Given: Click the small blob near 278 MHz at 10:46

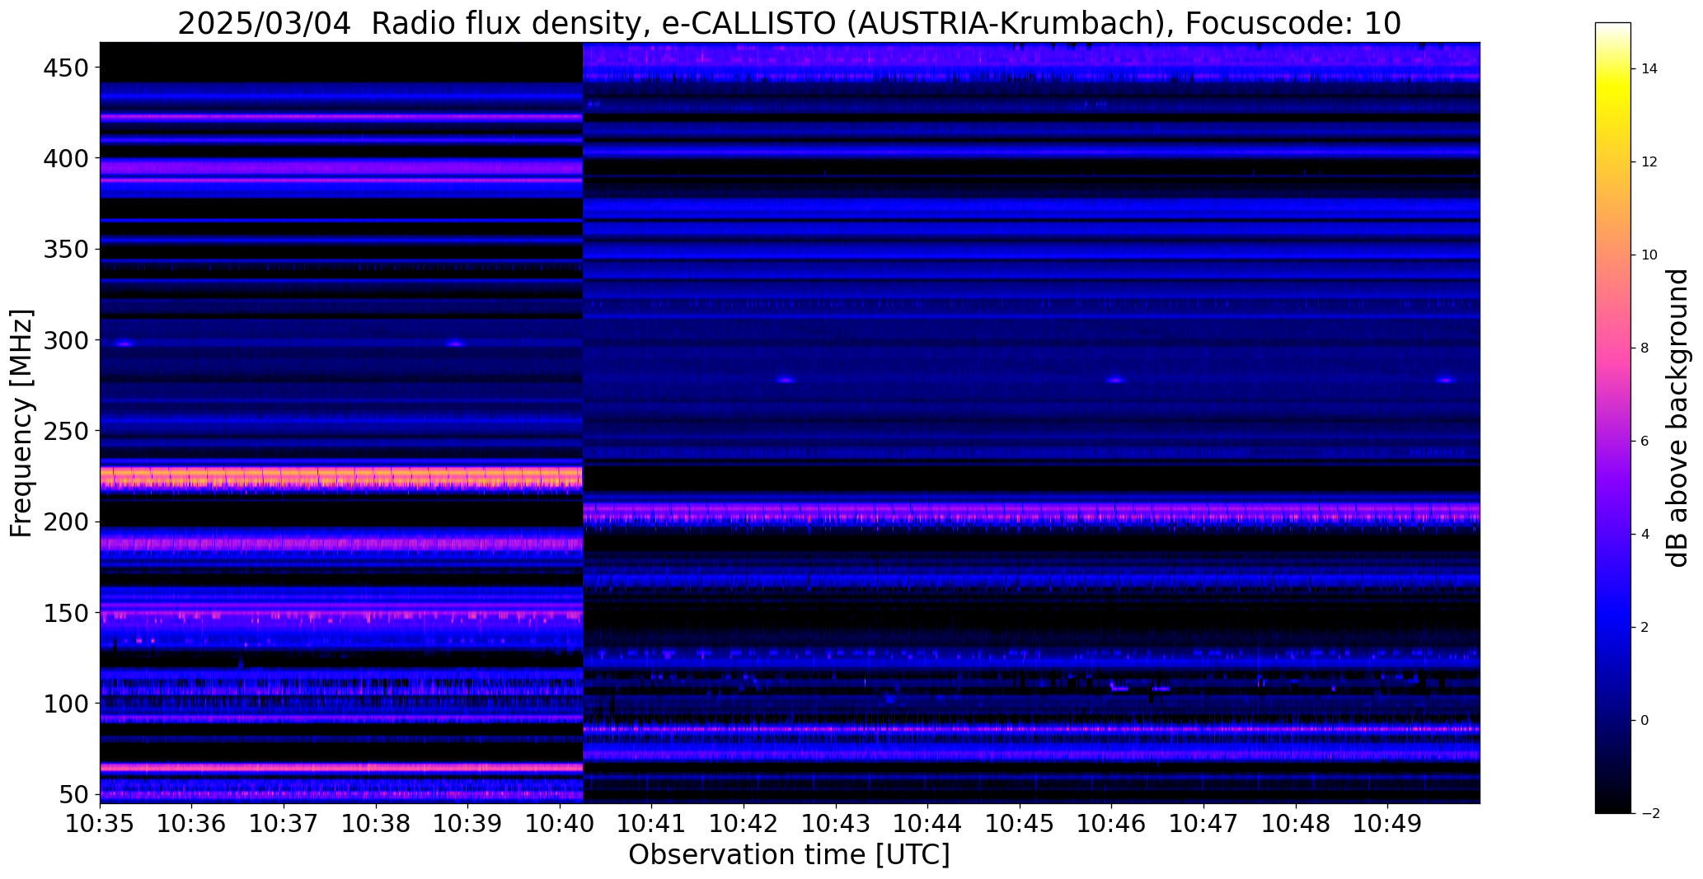Looking at the screenshot, I should point(1115,381).
